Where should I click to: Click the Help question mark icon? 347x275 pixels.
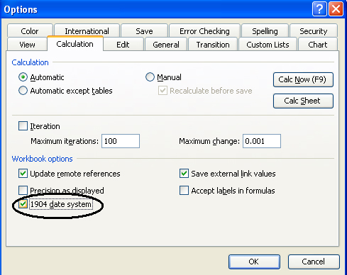pos(319,9)
